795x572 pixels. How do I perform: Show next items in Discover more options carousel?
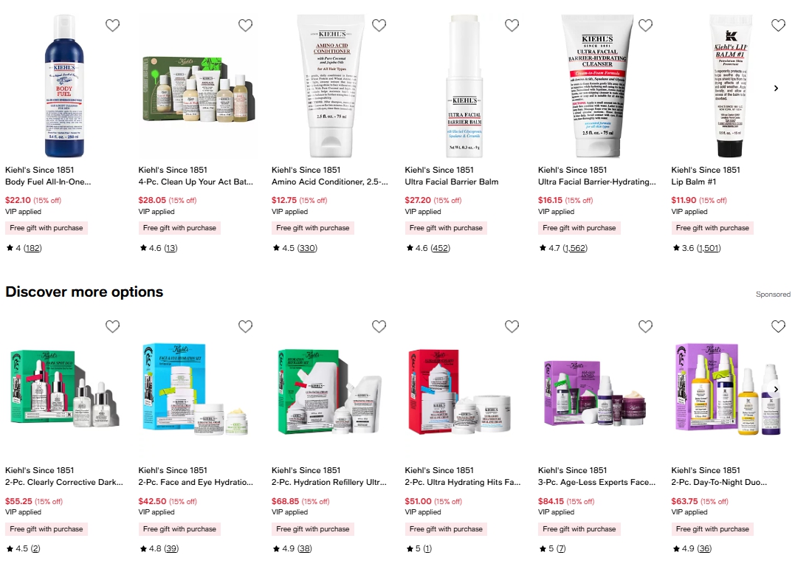pyautogui.click(x=776, y=390)
